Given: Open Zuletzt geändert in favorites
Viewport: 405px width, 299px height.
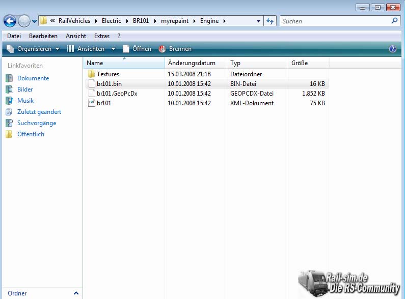Looking at the screenshot, I should click(x=39, y=112).
